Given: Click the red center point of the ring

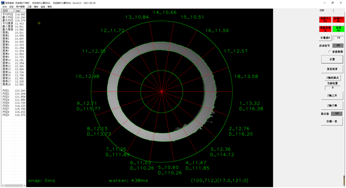Looking at the screenshot, I should 161,92.
